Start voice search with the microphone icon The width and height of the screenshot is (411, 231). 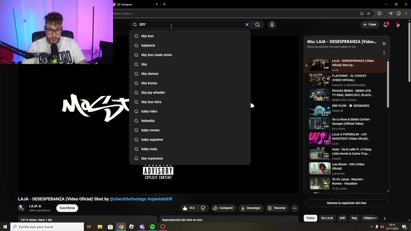272,25
